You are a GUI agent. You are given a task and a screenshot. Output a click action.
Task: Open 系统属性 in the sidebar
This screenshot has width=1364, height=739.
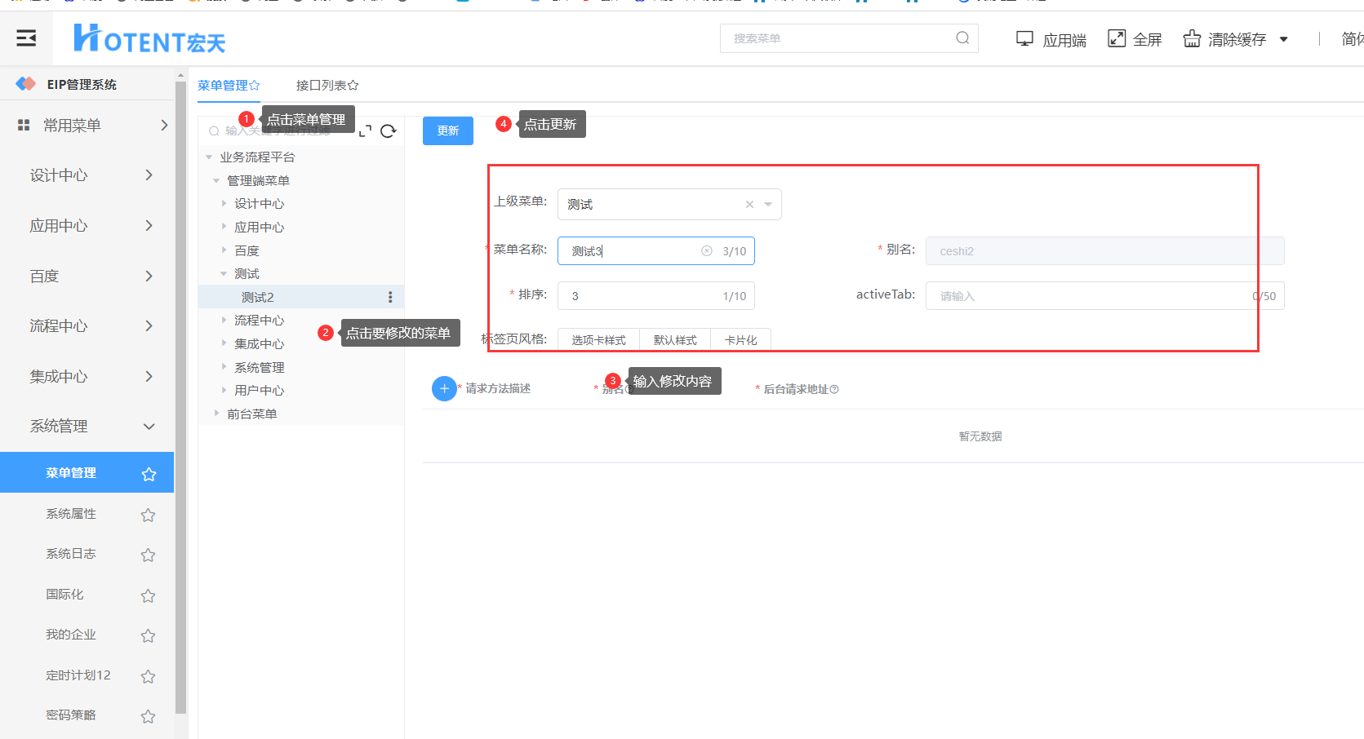71,514
